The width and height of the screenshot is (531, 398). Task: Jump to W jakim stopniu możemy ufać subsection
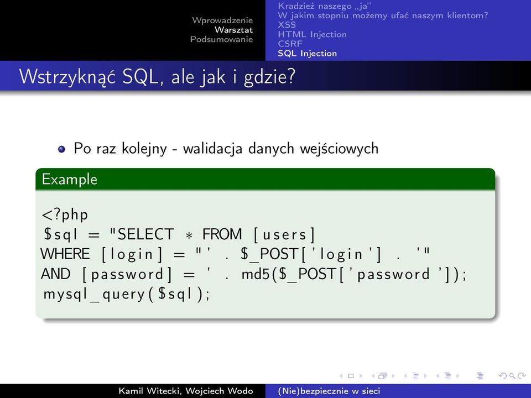pyautogui.click(x=383, y=15)
